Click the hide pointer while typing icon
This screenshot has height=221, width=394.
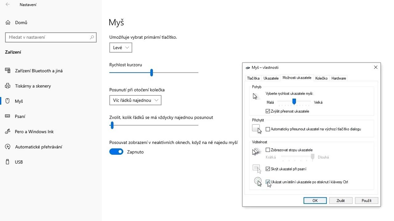tap(257, 169)
